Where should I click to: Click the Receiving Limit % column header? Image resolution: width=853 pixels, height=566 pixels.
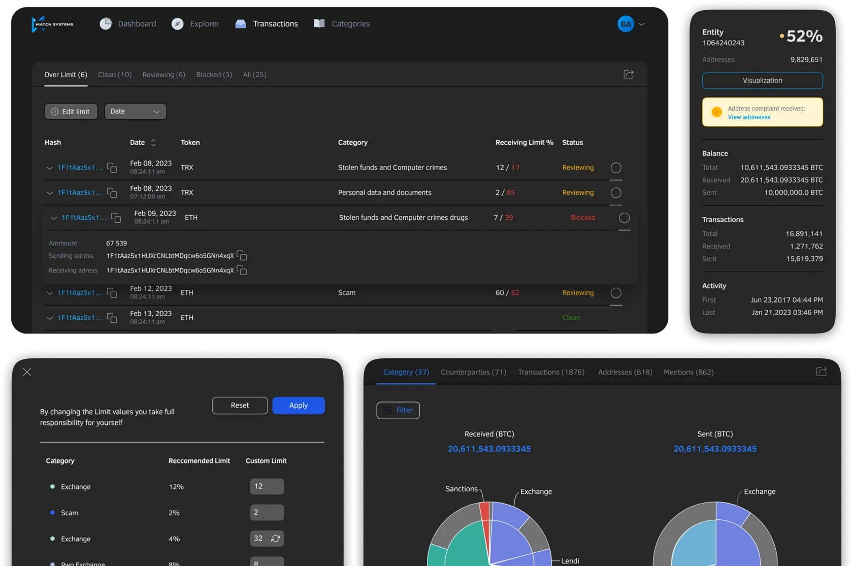coord(524,143)
